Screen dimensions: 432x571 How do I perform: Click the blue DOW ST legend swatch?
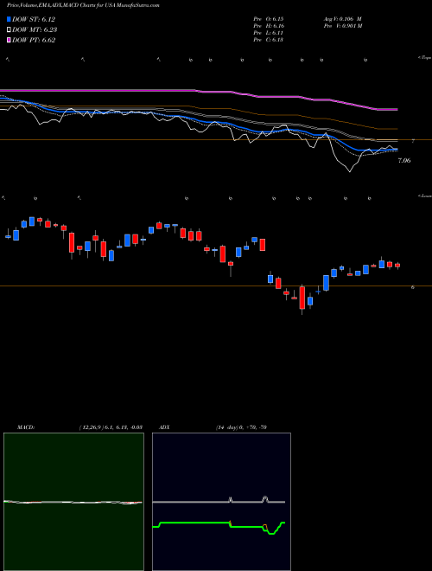tap(9, 19)
